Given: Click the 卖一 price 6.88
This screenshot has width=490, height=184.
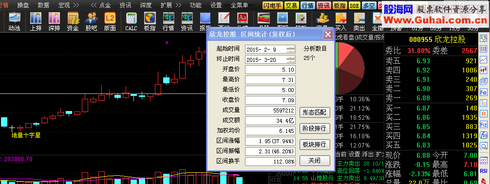Looking at the screenshot, I should click(423, 98).
